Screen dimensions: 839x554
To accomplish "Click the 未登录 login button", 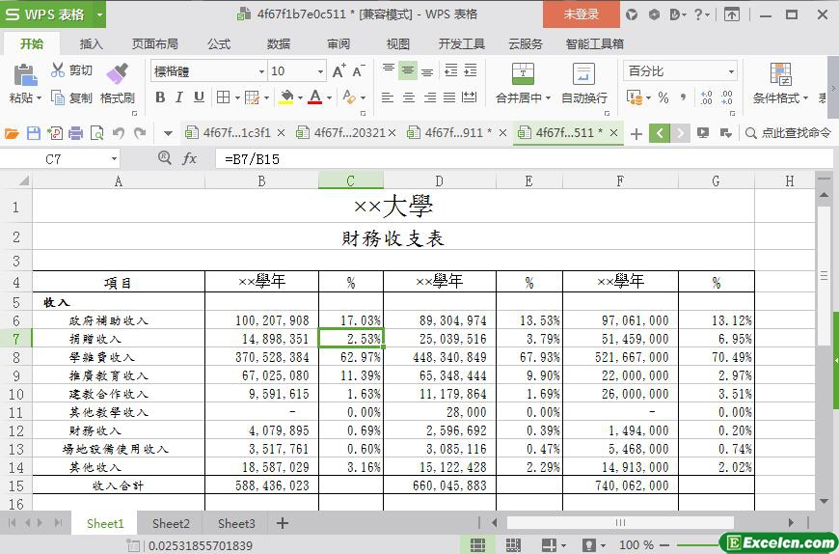I will click(x=582, y=14).
